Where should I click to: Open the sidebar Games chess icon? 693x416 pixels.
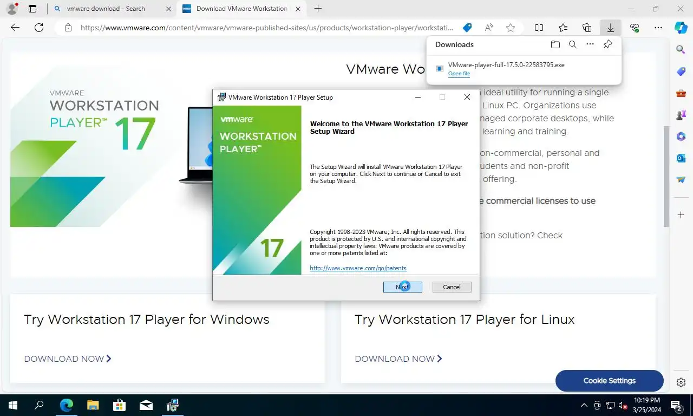point(681,115)
